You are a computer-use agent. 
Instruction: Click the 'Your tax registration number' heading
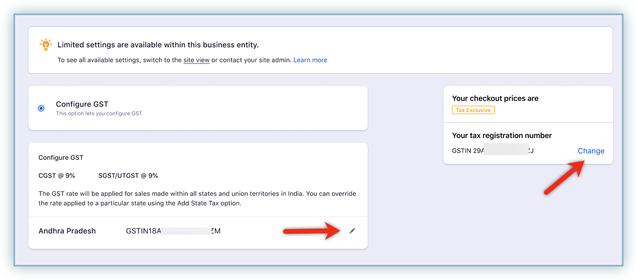(502, 136)
